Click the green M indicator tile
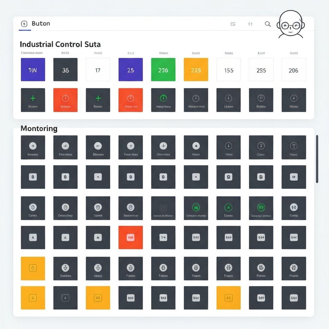Image resolution: width=329 pixels, height=329 pixels. pyautogui.click(x=196, y=208)
